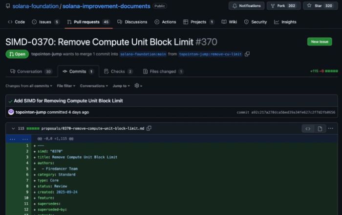The height and width of the screenshot is (215, 342).
Task: Collapse the 0370-remove-compute-unit-block-limit.md file diff
Action: click(x=13, y=128)
